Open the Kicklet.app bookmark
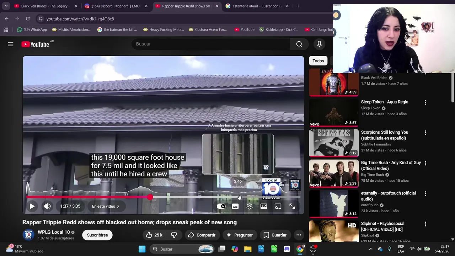455x256 pixels. pyautogui.click(x=279, y=30)
